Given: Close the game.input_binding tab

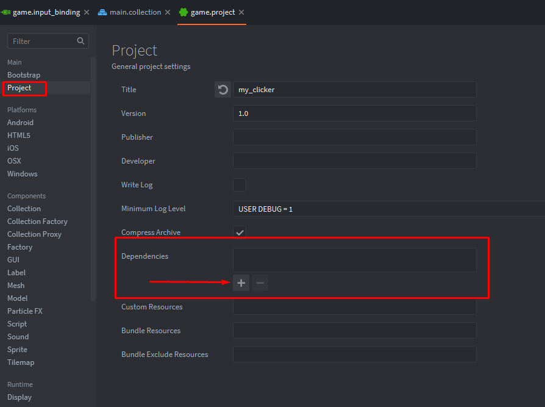Looking at the screenshot, I should click(x=87, y=12).
